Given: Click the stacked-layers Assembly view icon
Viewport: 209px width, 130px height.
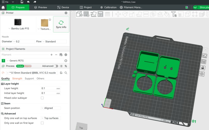Looking at the screenshot, I should pyautogui.click(x=202, y=14).
